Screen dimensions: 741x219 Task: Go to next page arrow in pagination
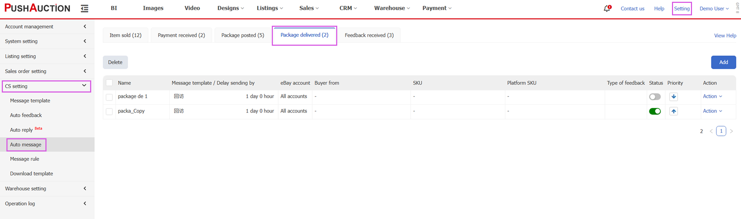coord(731,131)
